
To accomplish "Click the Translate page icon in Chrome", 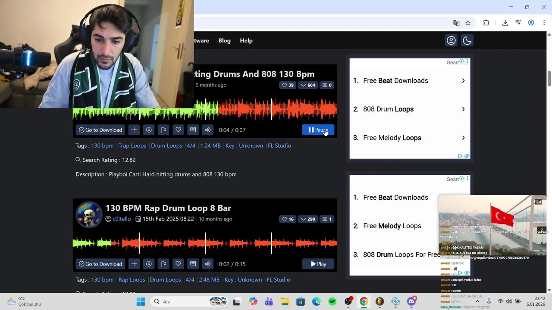I will 456,23.
